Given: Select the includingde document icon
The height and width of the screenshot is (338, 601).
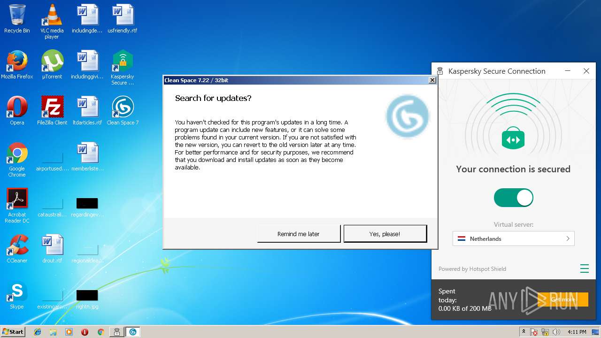Looking at the screenshot, I should click(87, 19).
